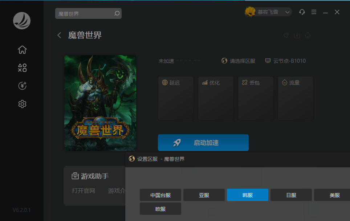Click the globe icon in 设置区服 dialog
The image size is (350, 221).
pos(132,159)
